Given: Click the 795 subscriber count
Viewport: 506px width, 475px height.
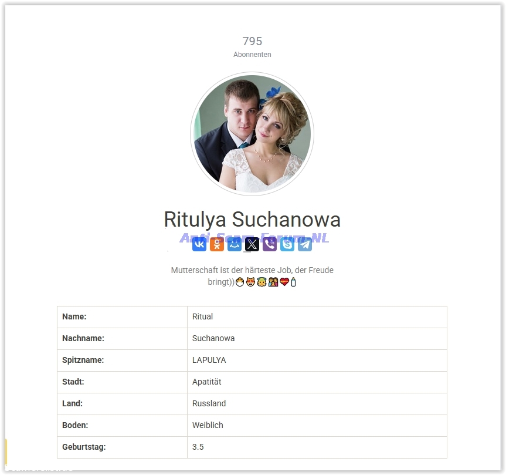Looking at the screenshot, I should click(x=252, y=41).
